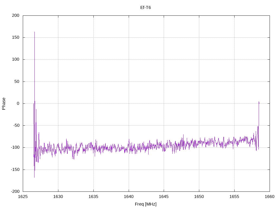
Task: Click the x-axis tick label 1655
Action: pyautogui.click(x=234, y=197)
